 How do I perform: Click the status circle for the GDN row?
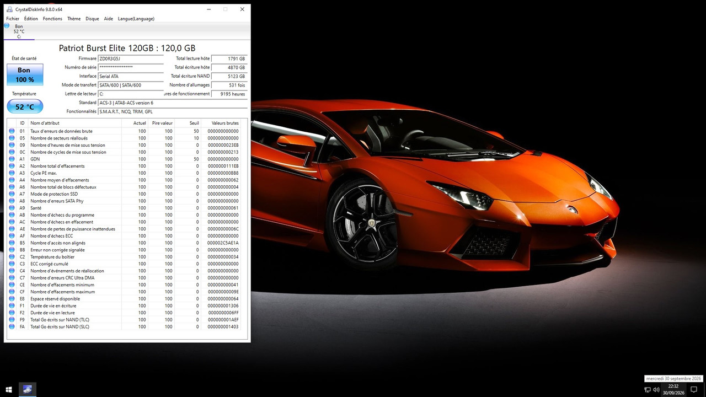pyautogui.click(x=12, y=159)
